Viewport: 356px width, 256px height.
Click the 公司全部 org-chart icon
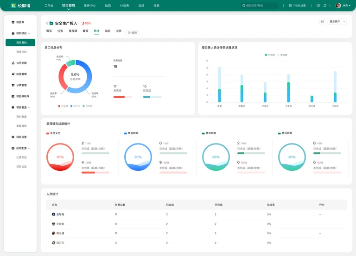coord(13,63)
